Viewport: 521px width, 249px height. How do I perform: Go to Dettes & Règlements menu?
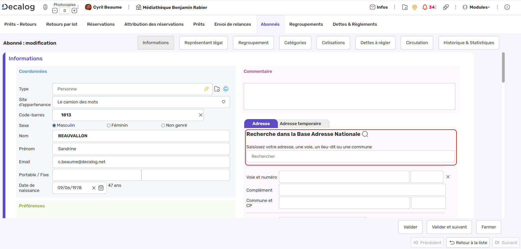point(355,24)
